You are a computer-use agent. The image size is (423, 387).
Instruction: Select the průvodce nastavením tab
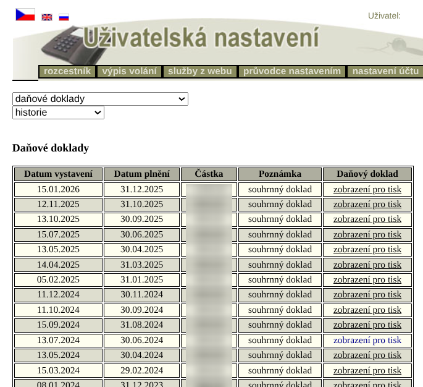(291, 71)
